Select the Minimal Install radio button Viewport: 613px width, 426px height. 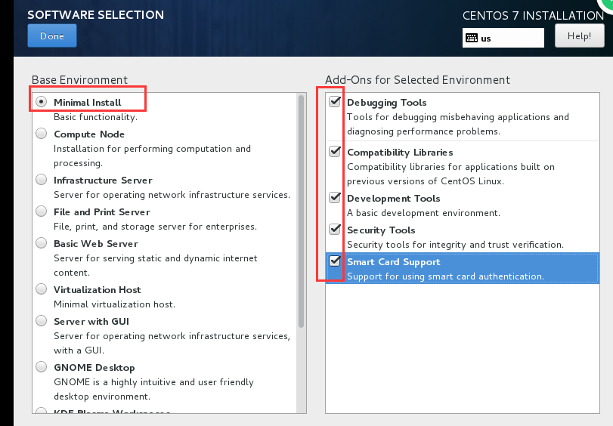(41, 102)
